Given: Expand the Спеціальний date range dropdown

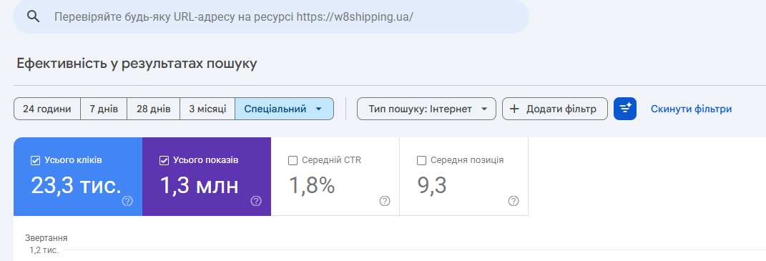Looking at the screenshot, I should tap(285, 109).
